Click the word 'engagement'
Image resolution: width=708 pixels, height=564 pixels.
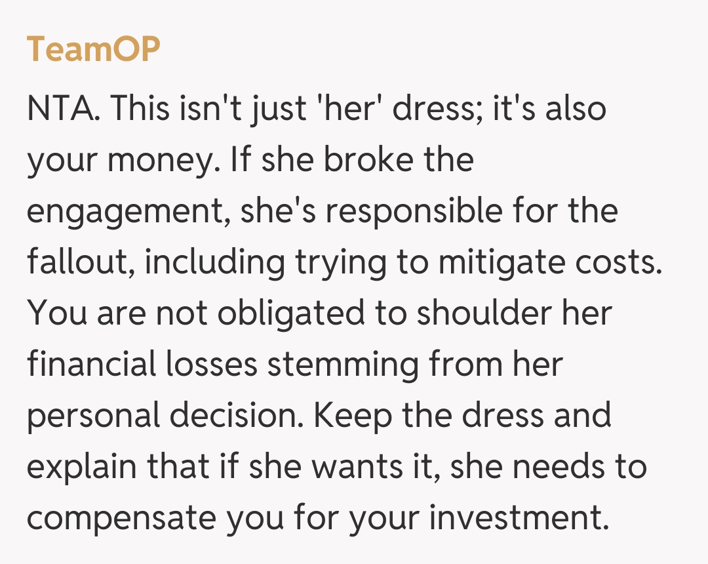(127, 212)
